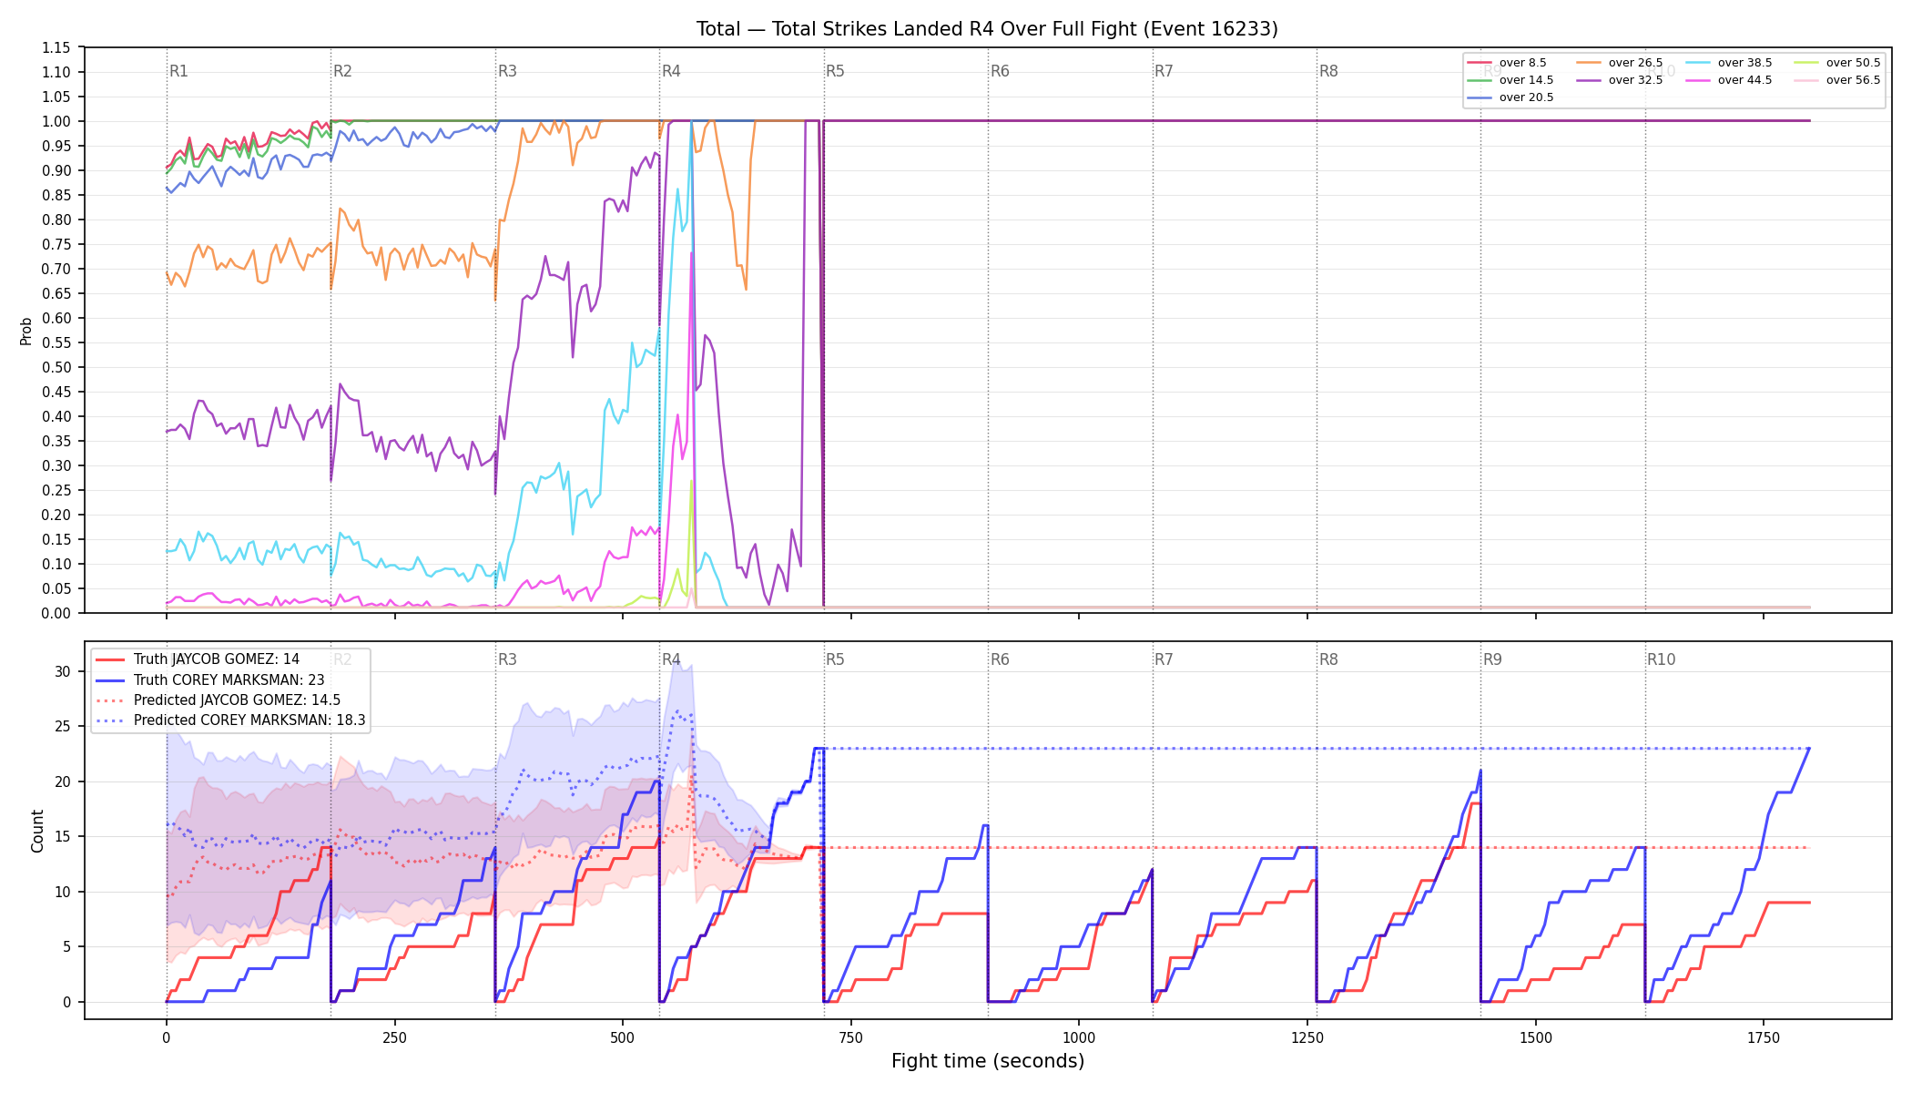Click the R4 round marker in probability chart
The image size is (1912, 1093).
pyautogui.click(x=671, y=71)
